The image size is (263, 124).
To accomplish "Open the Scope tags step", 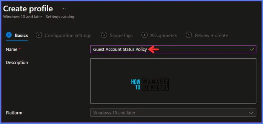I will 117,35.
